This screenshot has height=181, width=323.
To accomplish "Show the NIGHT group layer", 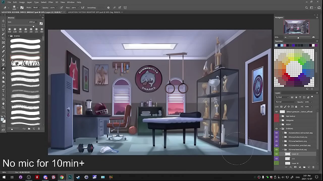I will pos(277,124).
